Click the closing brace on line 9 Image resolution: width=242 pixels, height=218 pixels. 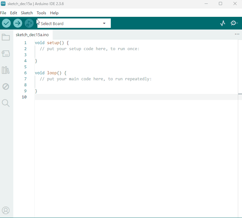(x=36, y=91)
